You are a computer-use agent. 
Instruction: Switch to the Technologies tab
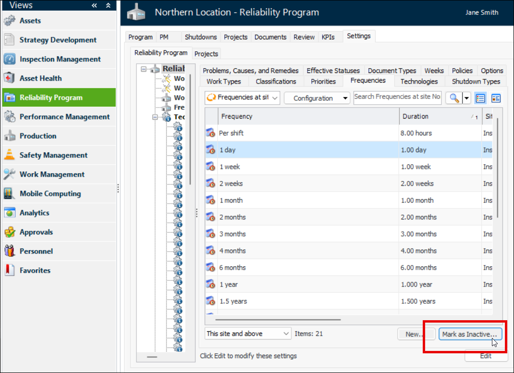419,81
